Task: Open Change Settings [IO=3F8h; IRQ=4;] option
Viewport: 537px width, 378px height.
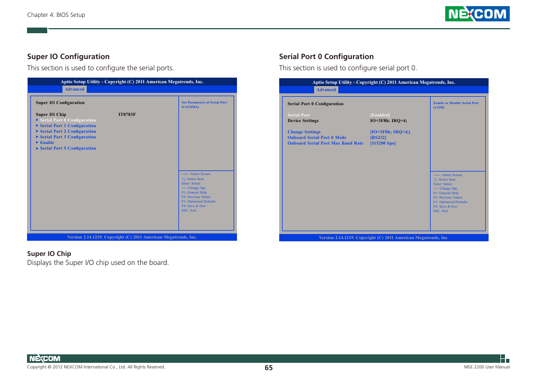Action: (x=390, y=132)
